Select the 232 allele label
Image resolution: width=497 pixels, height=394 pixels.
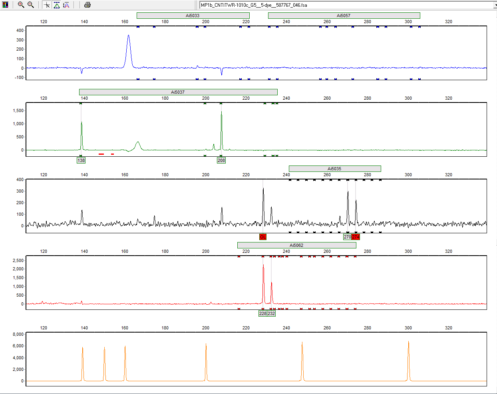click(x=271, y=313)
